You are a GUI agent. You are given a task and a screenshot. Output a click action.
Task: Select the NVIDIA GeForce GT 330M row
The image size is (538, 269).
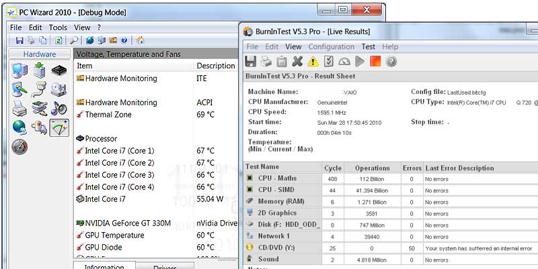156,223
